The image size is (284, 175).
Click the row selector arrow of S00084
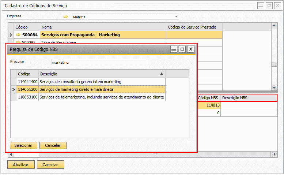(11, 35)
